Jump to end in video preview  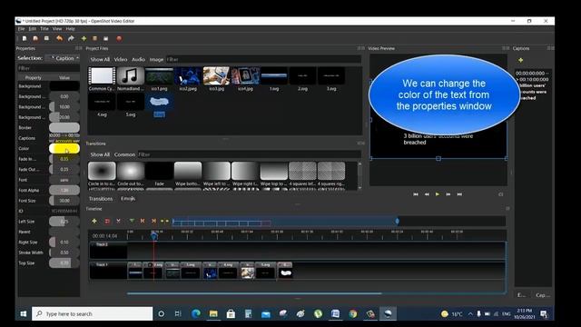tap(459, 194)
